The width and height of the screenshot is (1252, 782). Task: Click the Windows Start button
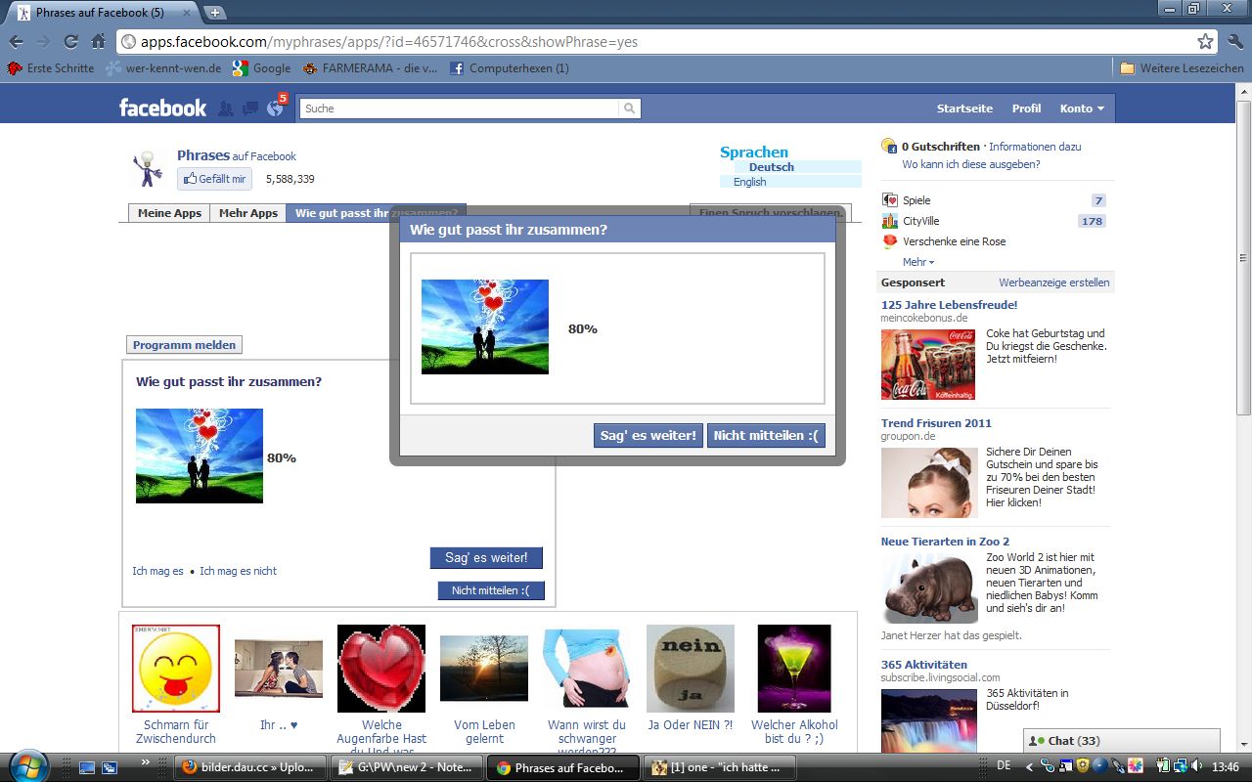click(27, 765)
